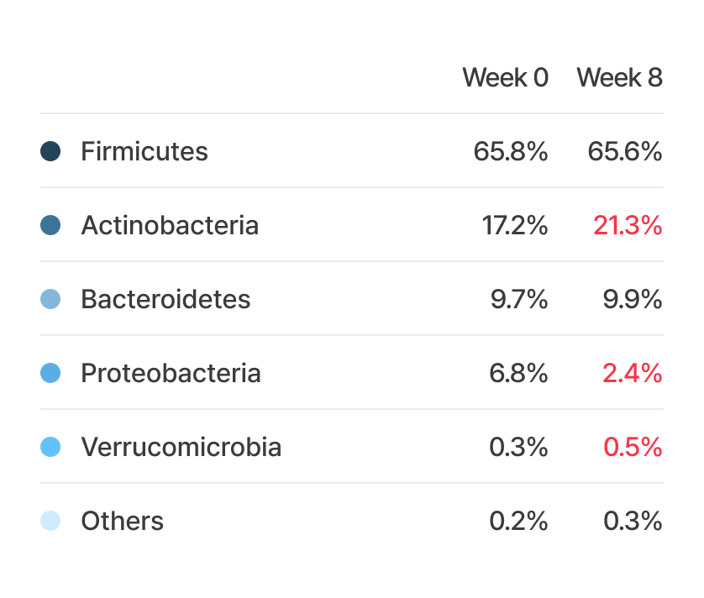The width and height of the screenshot is (704, 598).
Task: Click the Firmicutes row label
Action: tap(144, 151)
